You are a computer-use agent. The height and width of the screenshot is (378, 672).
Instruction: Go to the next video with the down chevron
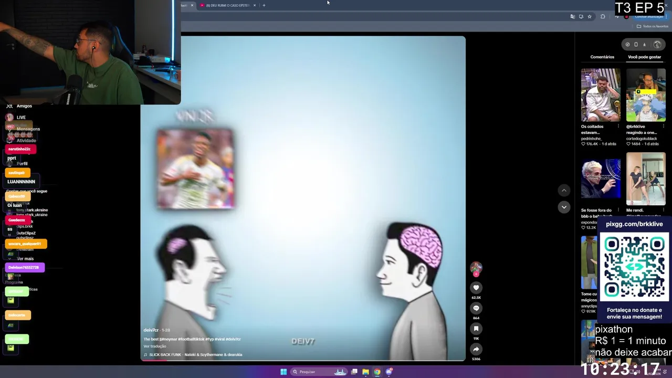pos(564,207)
